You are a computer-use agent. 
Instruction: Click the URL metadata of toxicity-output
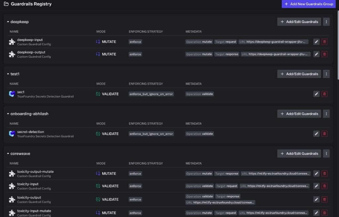(220, 202)
